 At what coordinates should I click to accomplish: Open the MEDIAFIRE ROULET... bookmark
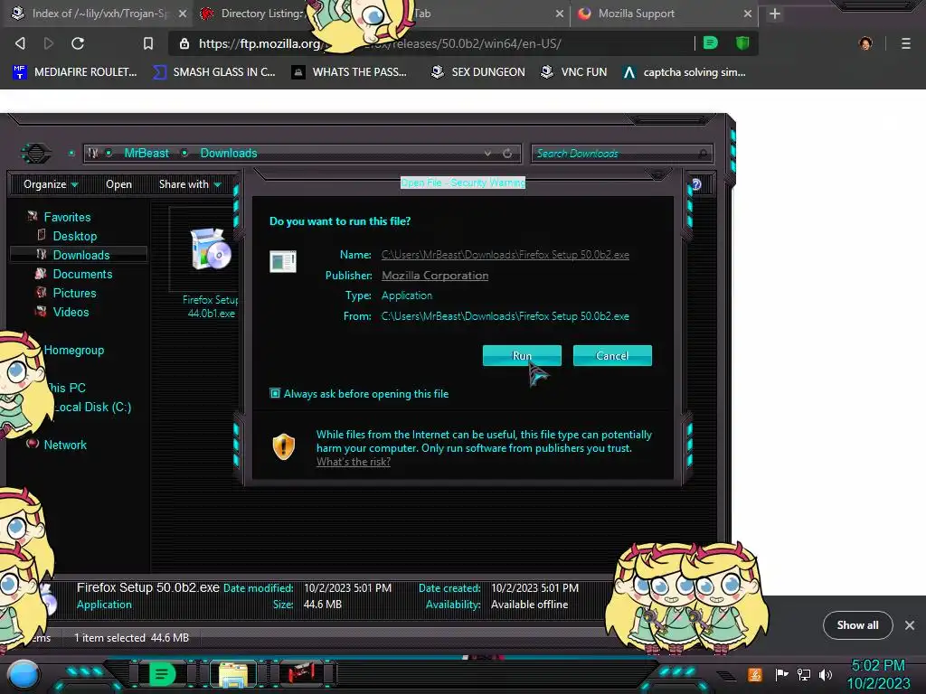(x=74, y=72)
